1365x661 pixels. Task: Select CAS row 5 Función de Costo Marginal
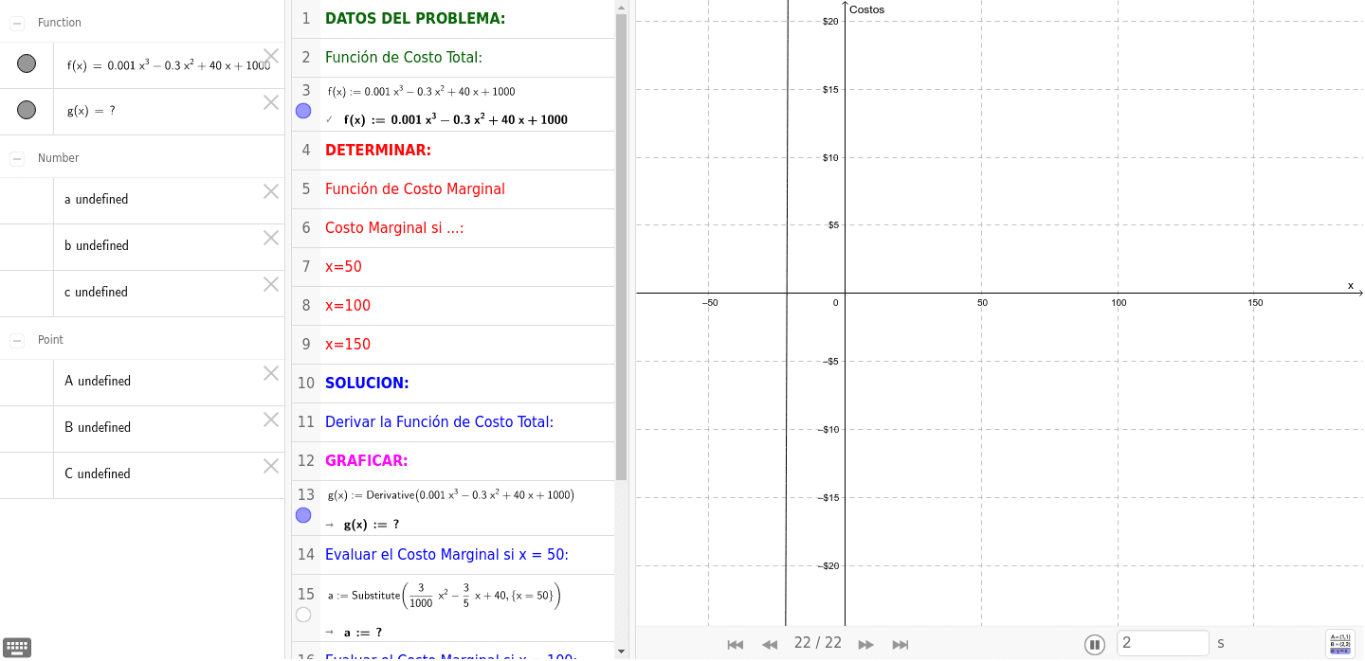[x=453, y=188]
